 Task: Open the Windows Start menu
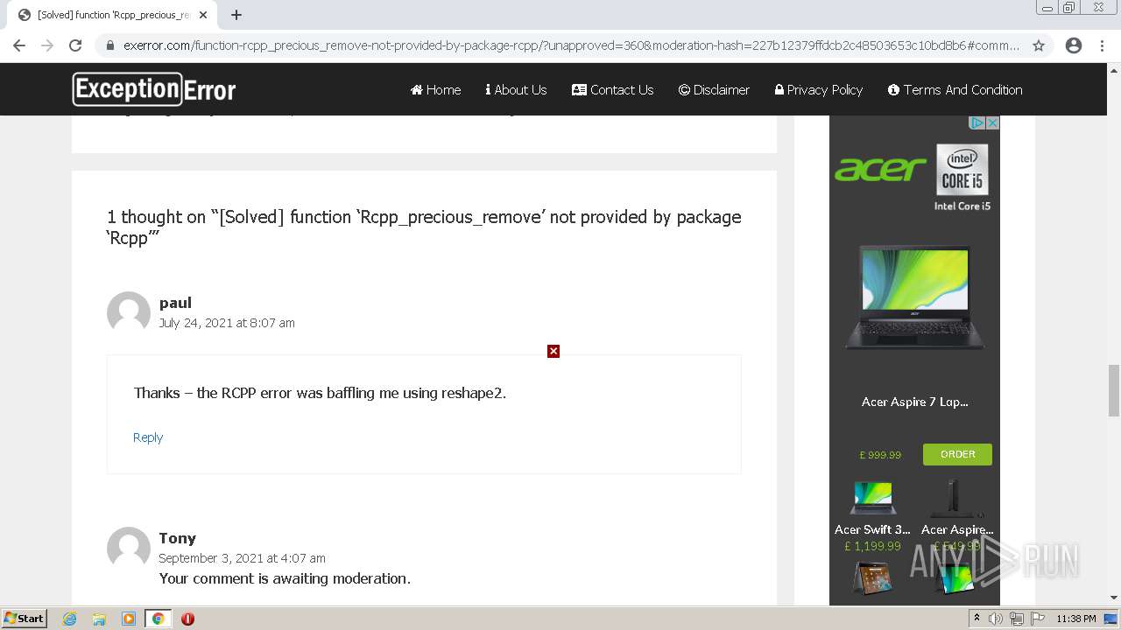point(25,619)
